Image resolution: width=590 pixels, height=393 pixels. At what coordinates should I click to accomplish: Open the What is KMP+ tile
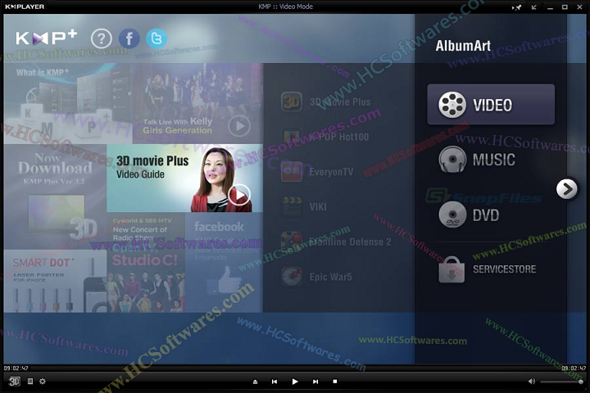pos(68,103)
